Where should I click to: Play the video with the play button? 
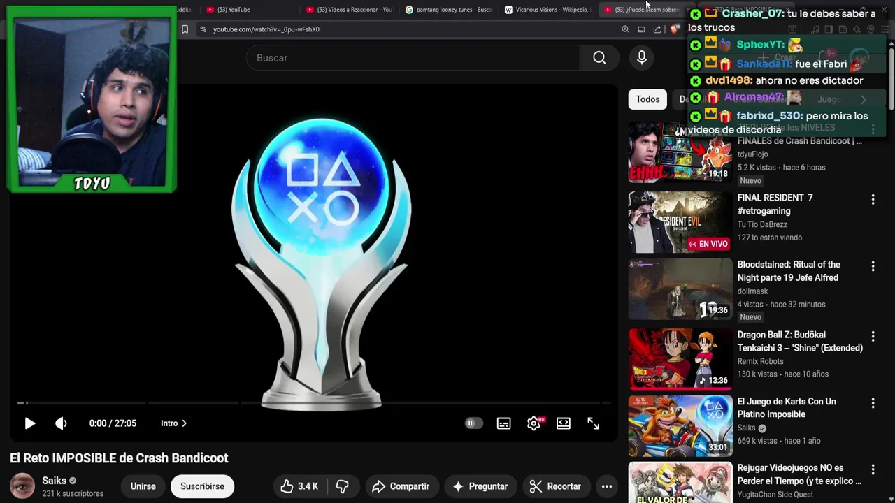29,423
